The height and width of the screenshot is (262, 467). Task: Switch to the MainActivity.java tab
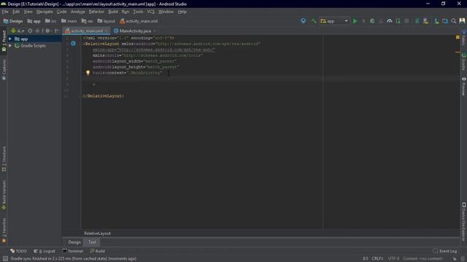click(x=135, y=31)
